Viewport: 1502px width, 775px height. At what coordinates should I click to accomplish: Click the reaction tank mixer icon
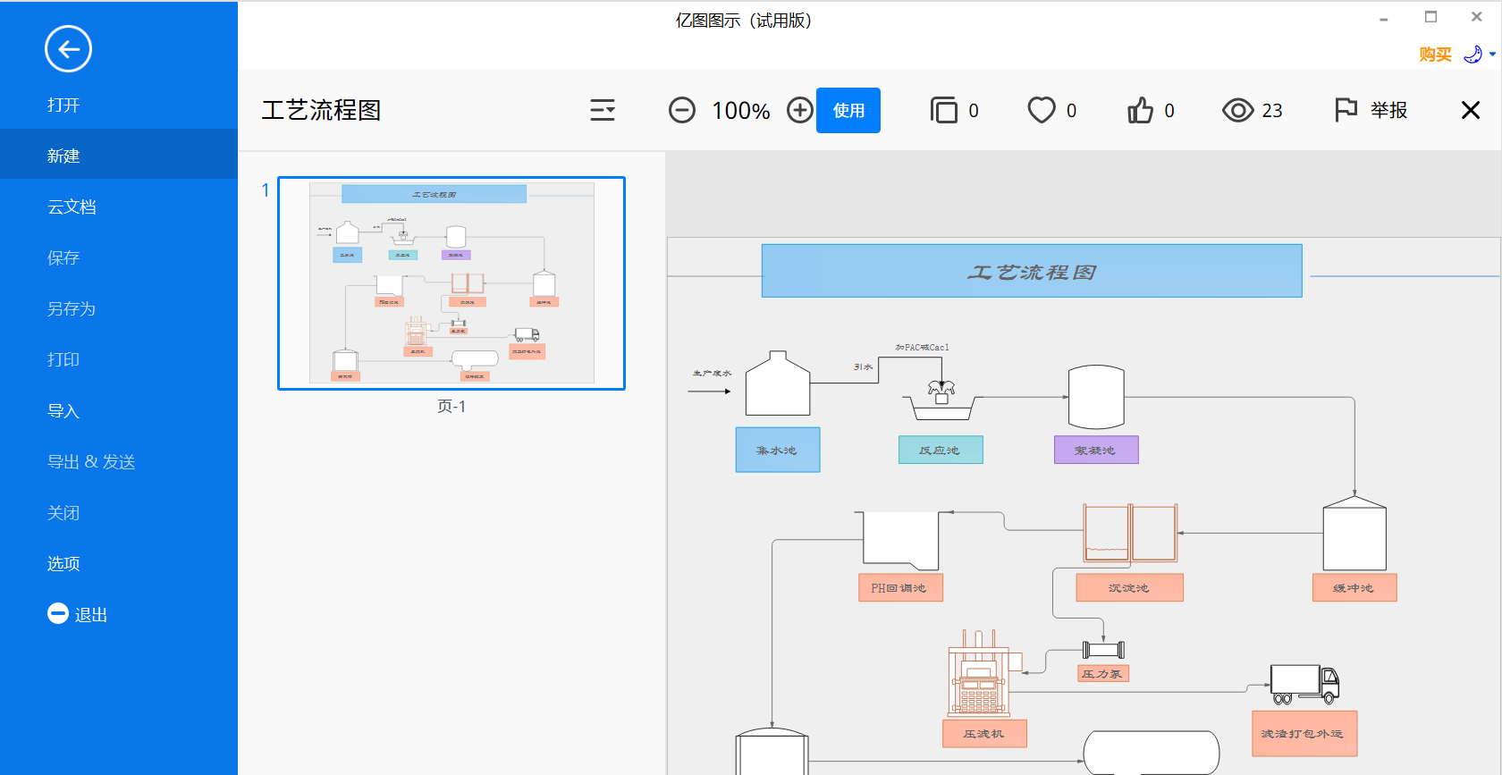point(942,400)
